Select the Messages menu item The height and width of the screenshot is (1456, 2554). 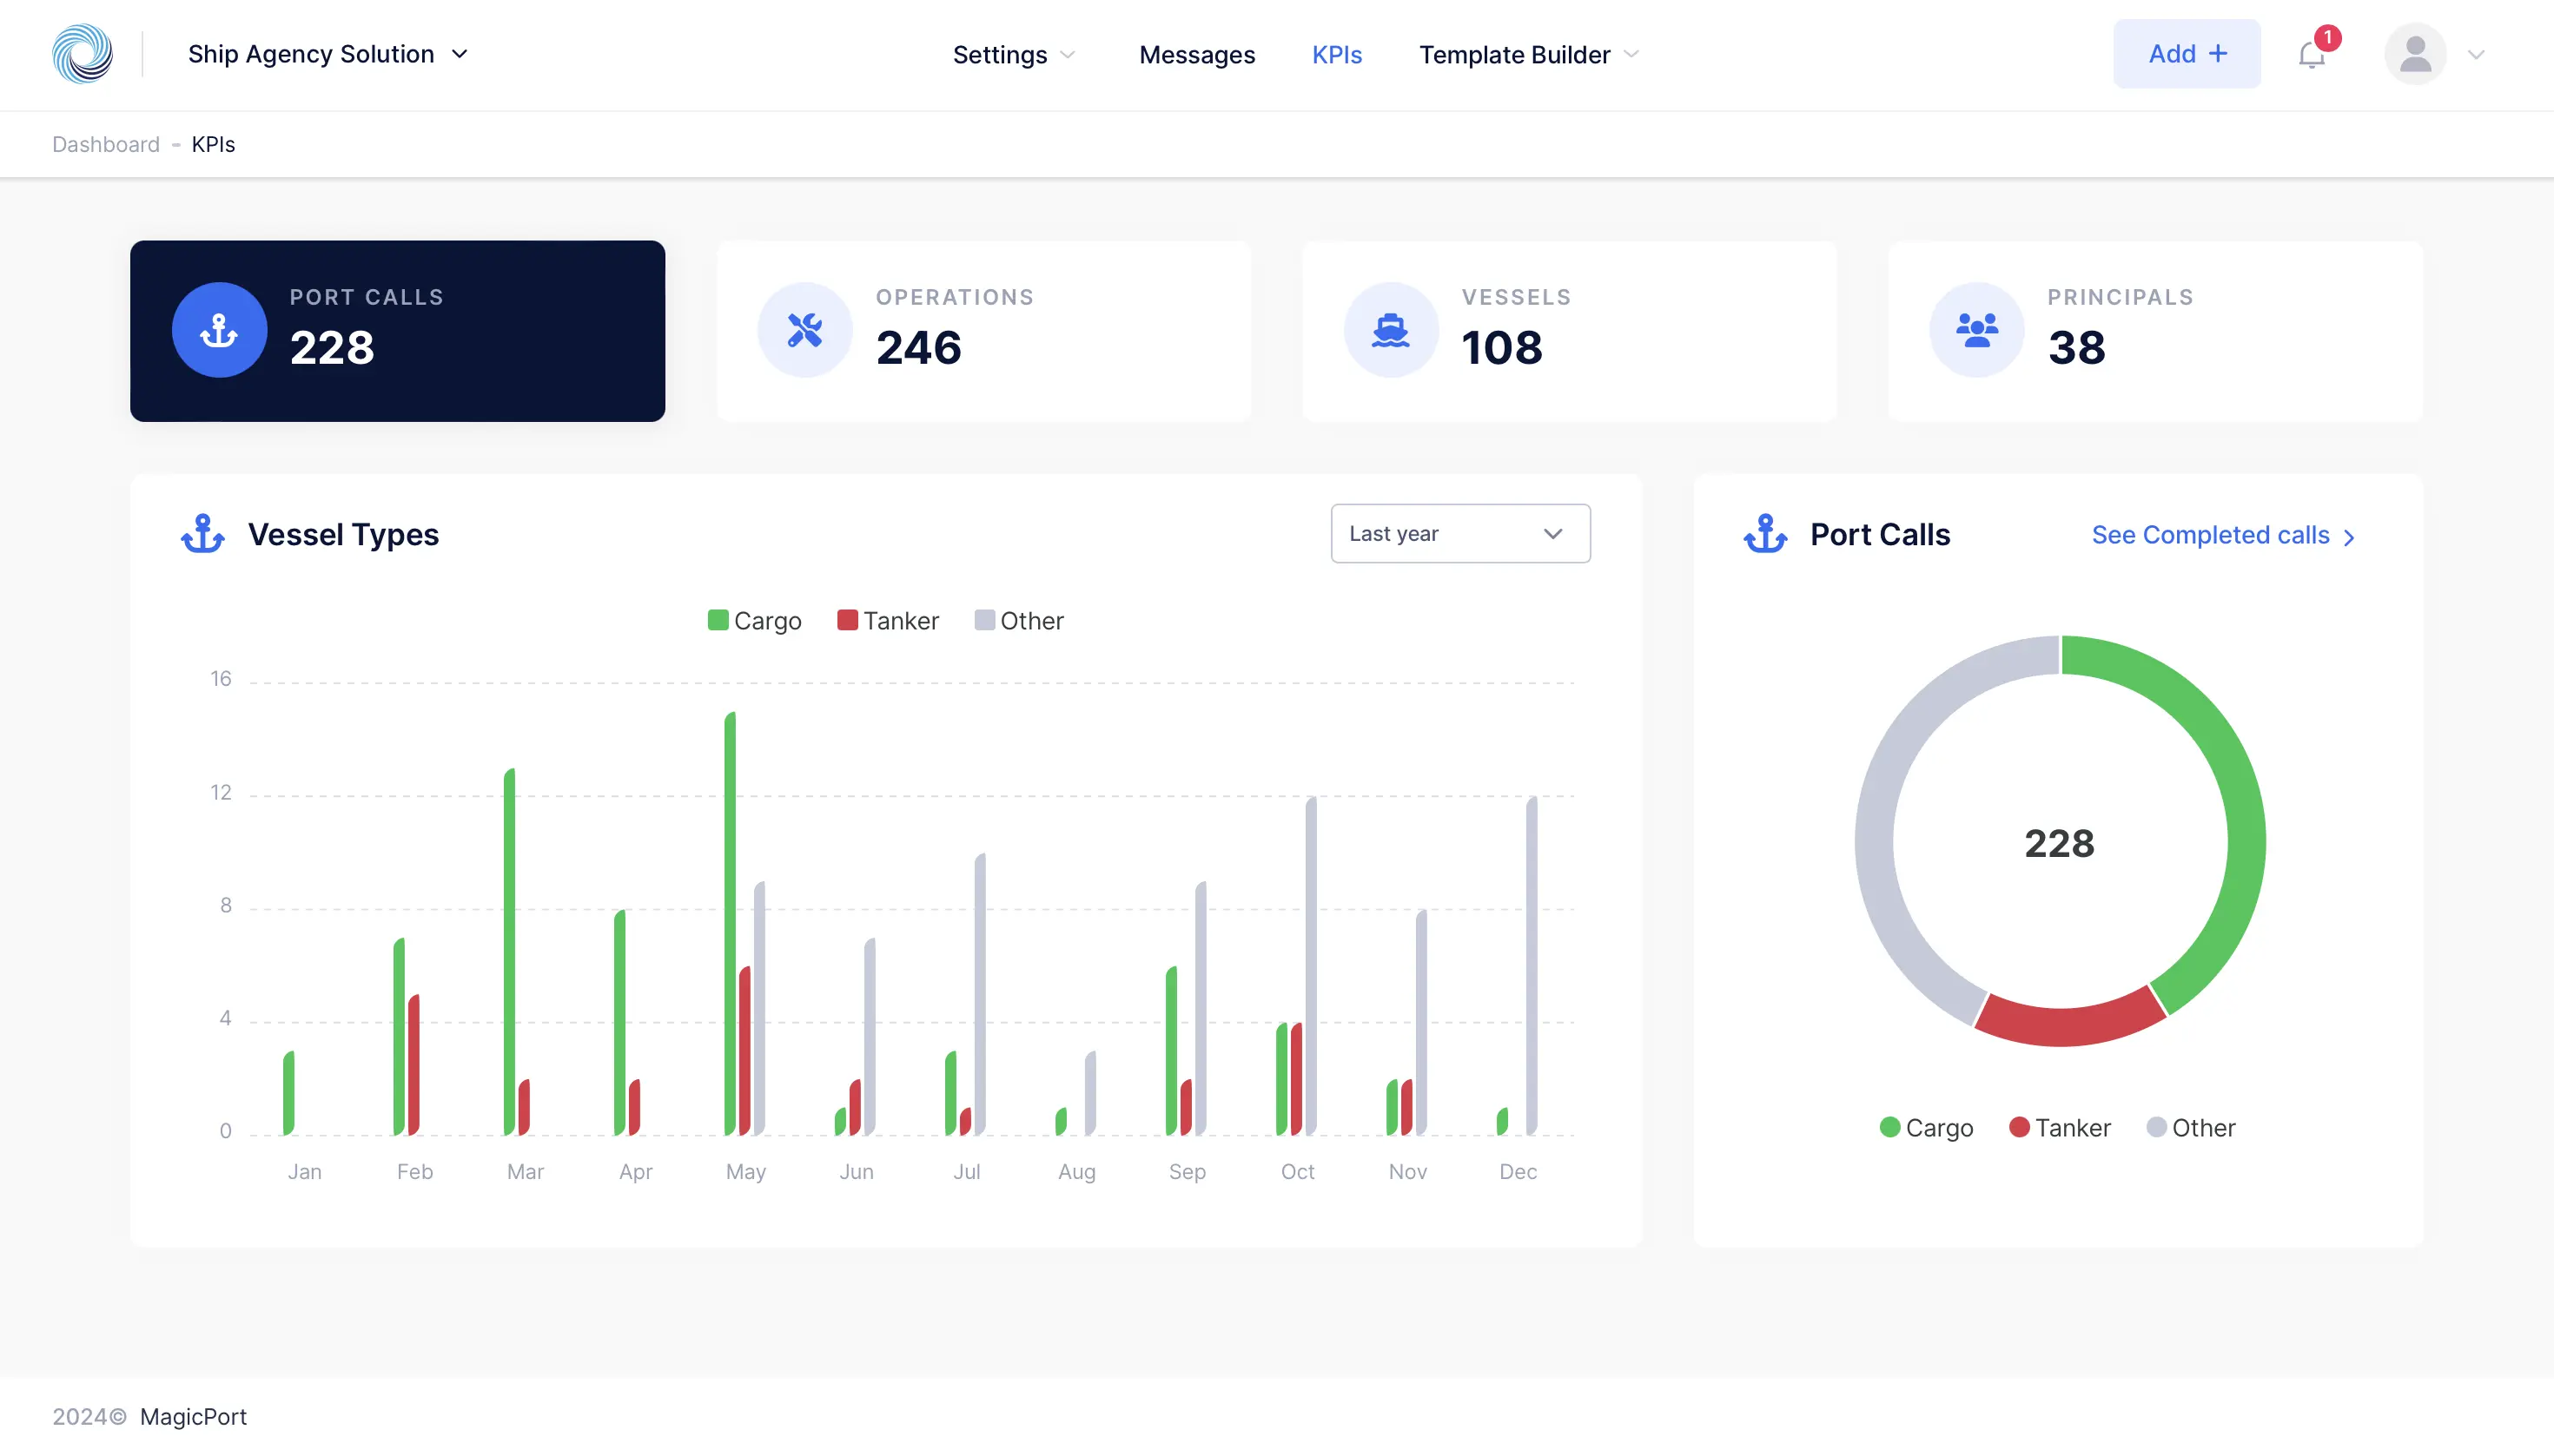1194,53
